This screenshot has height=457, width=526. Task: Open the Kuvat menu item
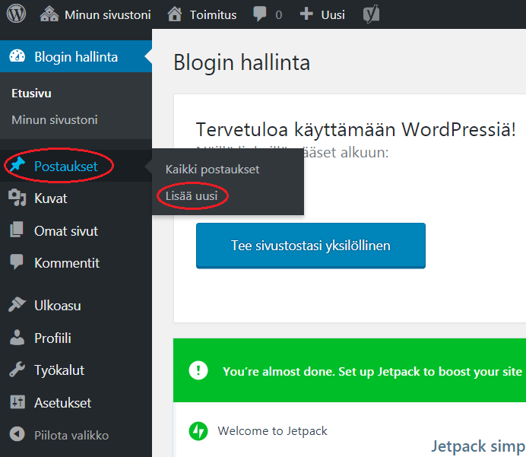pyautogui.click(x=51, y=198)
